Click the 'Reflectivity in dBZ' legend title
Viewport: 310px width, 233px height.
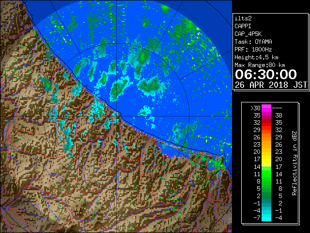294,163
